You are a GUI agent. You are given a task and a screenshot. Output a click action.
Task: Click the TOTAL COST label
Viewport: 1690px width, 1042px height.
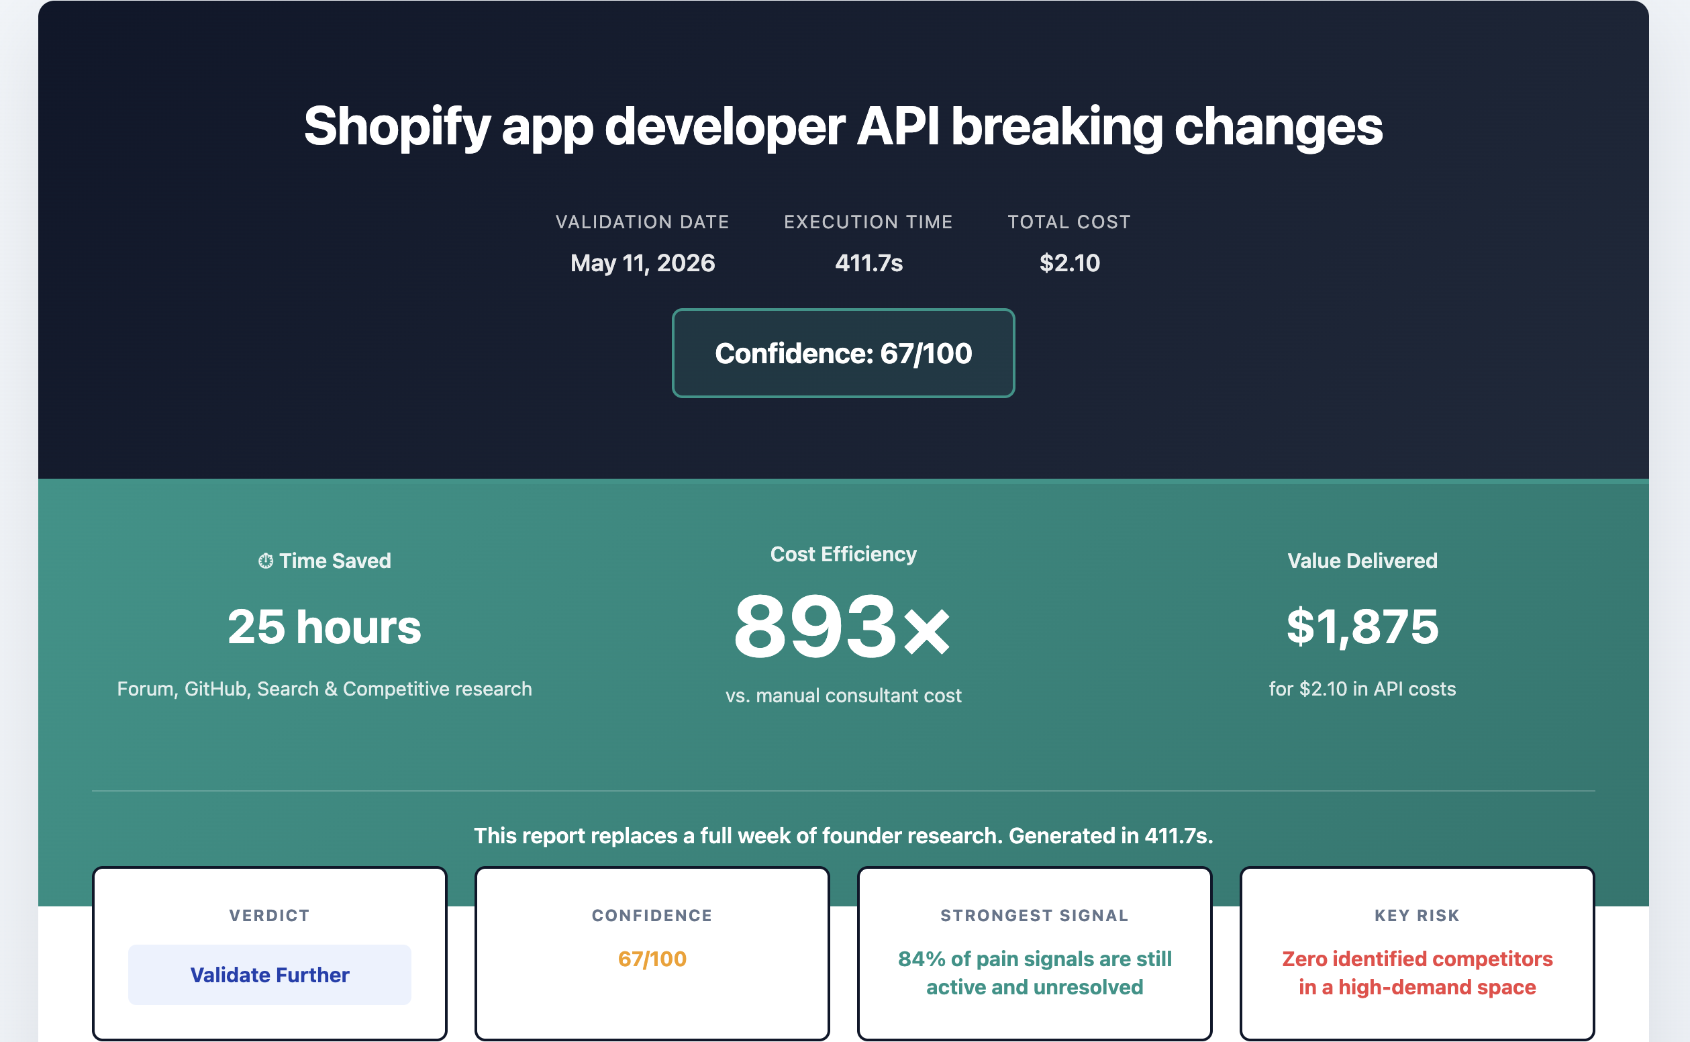click(x=1069, y=222)
